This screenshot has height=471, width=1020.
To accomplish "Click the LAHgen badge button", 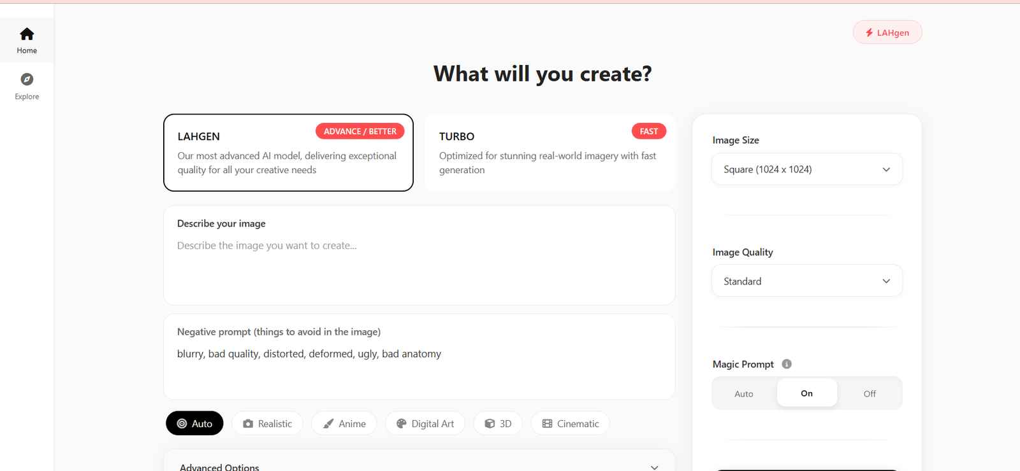I will [887, 32].
